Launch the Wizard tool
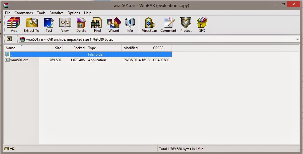 (114, 25)
